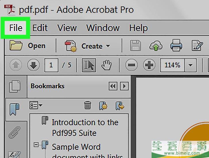Click the Save floppy disk icon
The width and height of the screenshot is (209, 158).
136,46
